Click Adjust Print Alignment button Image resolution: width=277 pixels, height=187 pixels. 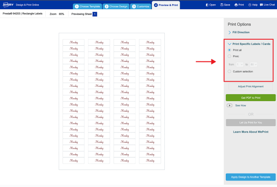point(250,86)
